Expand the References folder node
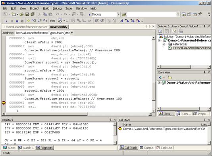 pos(164,44)
